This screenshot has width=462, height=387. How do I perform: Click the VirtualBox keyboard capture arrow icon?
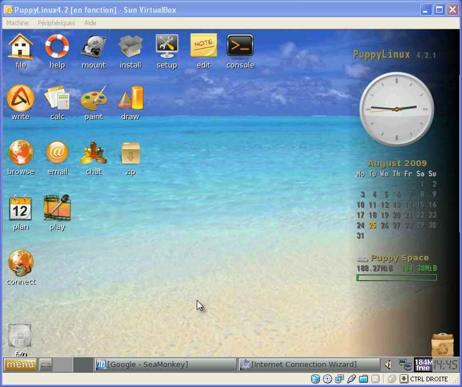click(x=404, y=379)
